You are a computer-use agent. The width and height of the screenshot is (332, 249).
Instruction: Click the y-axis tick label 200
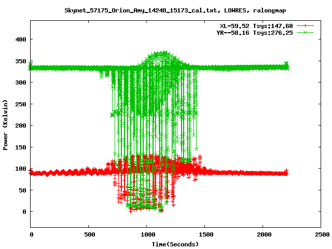click(21, 126)
